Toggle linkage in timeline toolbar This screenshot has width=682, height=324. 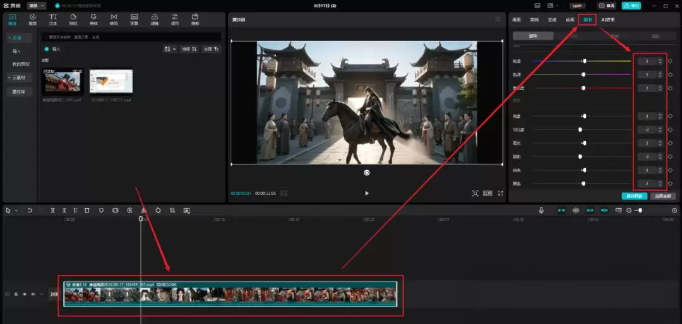(590, 210)
